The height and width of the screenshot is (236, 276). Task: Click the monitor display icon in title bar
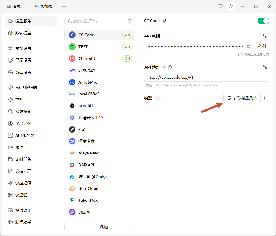[x=220, y=6]
